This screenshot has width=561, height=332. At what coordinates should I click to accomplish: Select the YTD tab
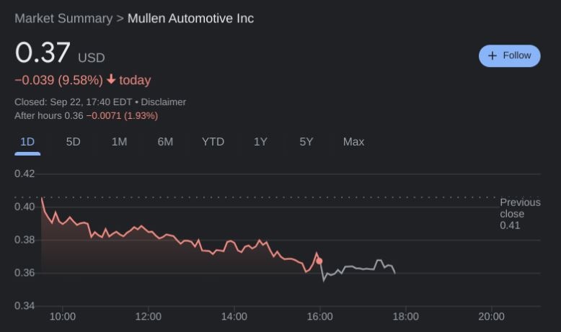coord(213,142)
